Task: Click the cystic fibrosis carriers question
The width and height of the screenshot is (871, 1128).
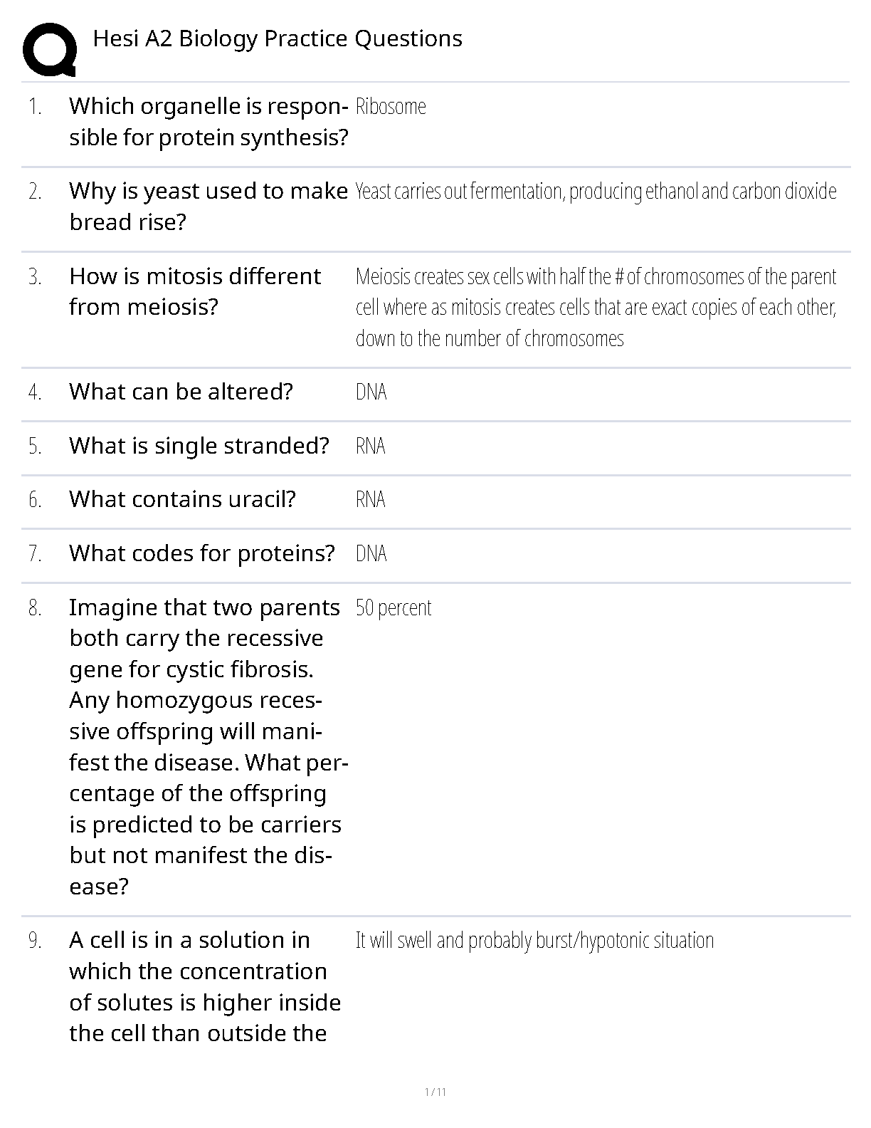Action: [x=205, y=746]
